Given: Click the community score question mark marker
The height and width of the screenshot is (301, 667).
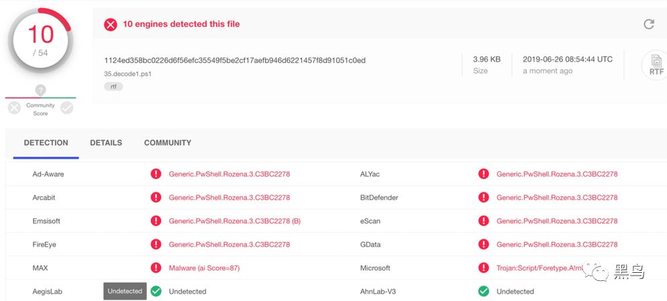Looking at the screenshot, I should (40, 90).
